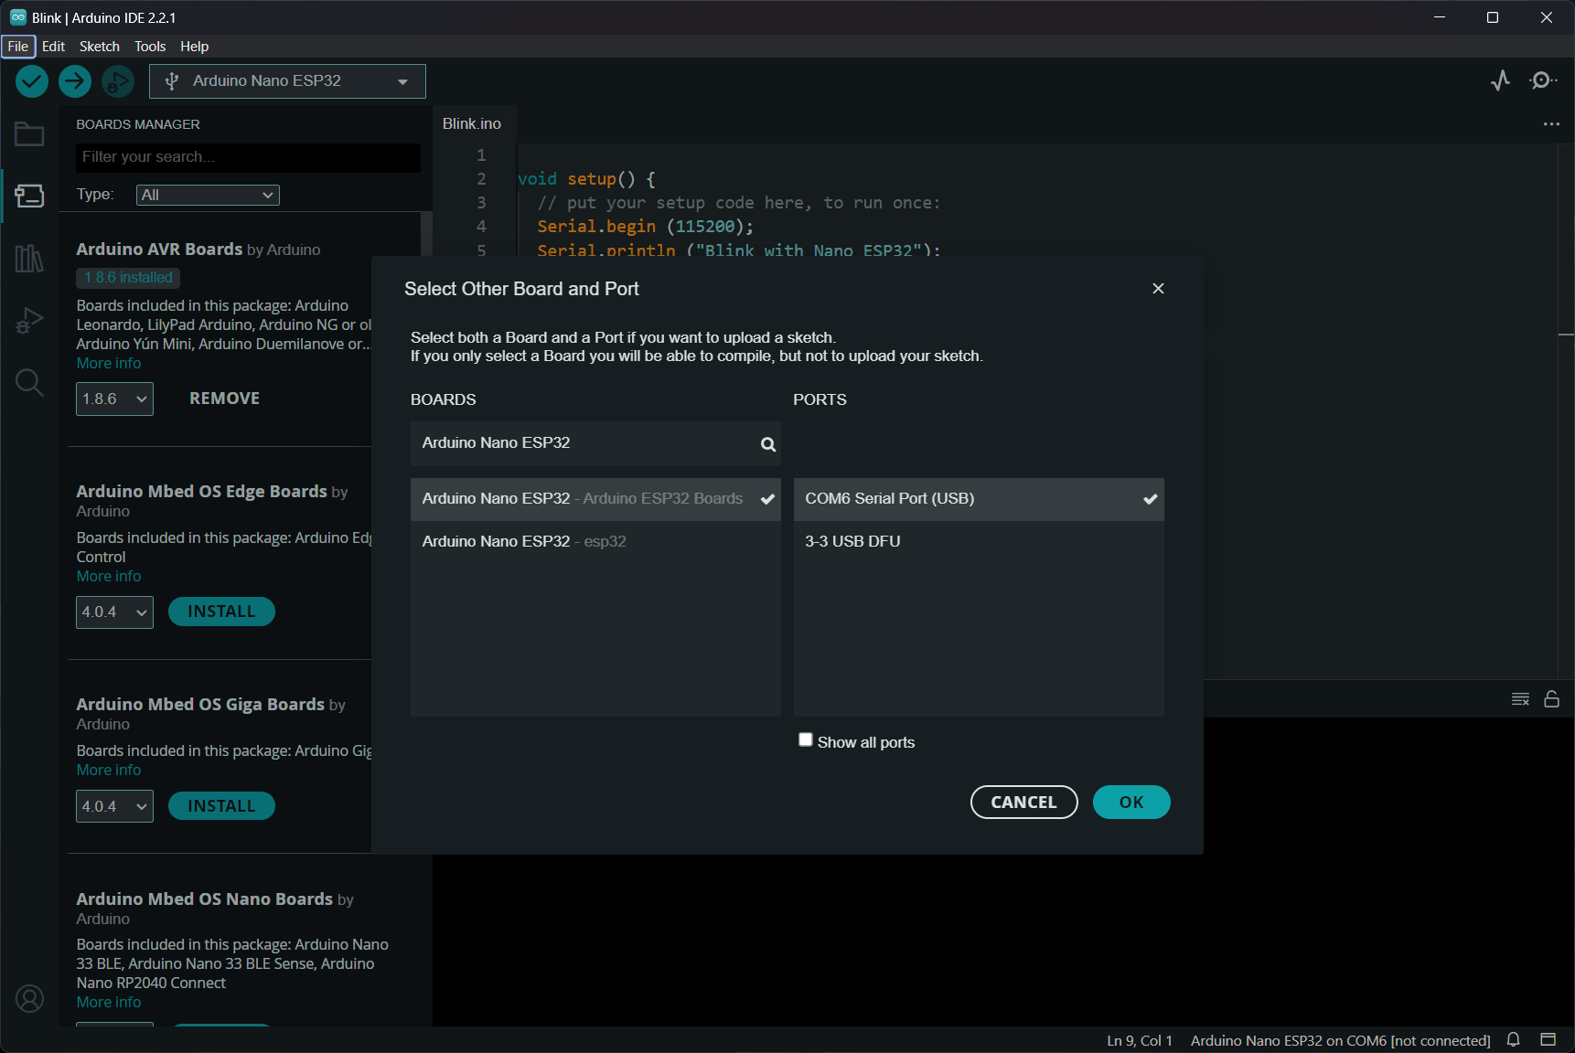
Task: Select the 3-3 USB DFU port
Action: point(979,542)
